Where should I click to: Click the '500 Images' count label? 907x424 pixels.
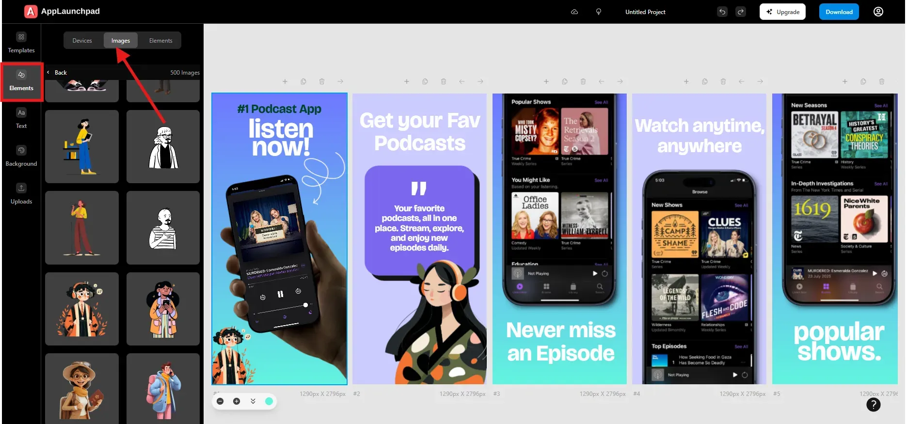click(185, 72)
